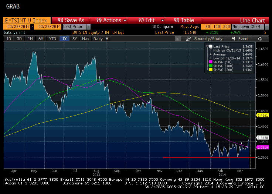This screenshot has width=272, height=194.
Task: Click the GRAB title text
Action: pos(13,7)
